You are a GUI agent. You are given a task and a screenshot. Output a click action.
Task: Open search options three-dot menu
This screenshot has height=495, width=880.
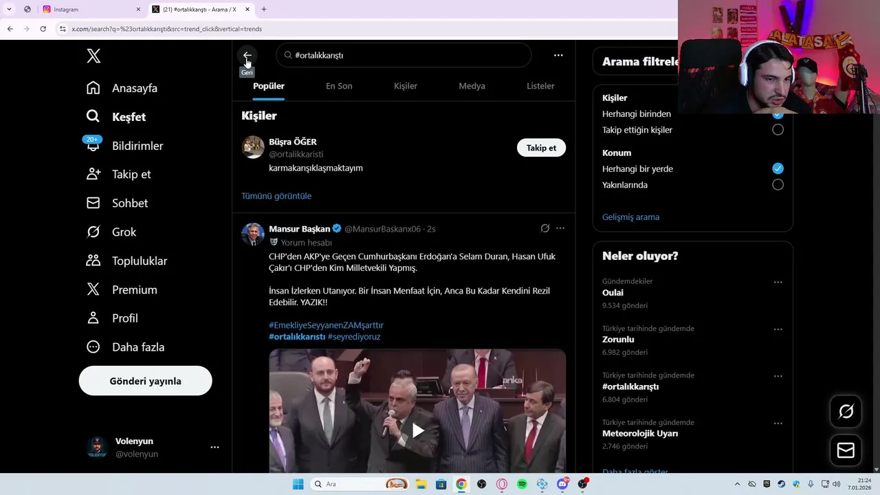[x=558, y=56]
